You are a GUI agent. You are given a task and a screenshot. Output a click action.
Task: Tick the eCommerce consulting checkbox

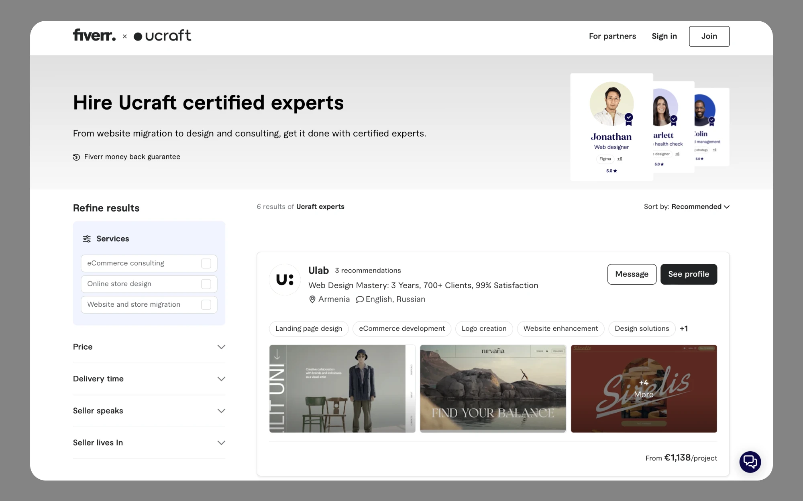pos(206,263)
